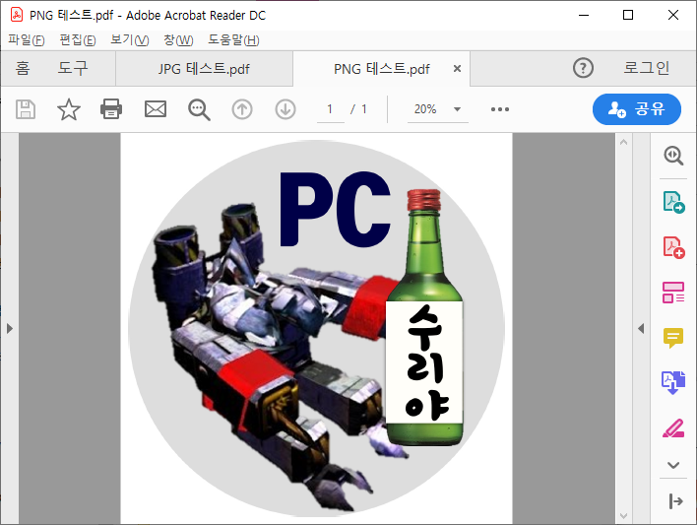The width and height of the screenshot is (697, 525).
Task: Open the Combine Files tool icon
Action: pyautogui.click(x=673, y=382)
